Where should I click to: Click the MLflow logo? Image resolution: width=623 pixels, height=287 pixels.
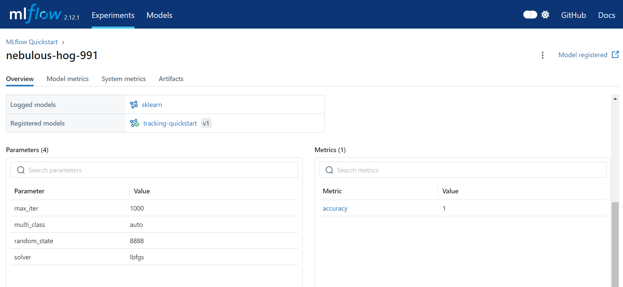point(36,14)
